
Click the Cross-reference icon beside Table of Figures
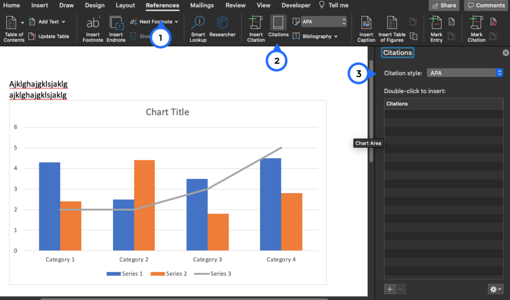(413, 36)
